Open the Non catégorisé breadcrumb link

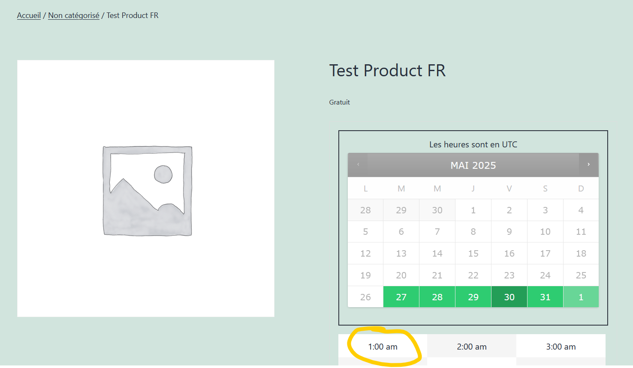[74, 15]
